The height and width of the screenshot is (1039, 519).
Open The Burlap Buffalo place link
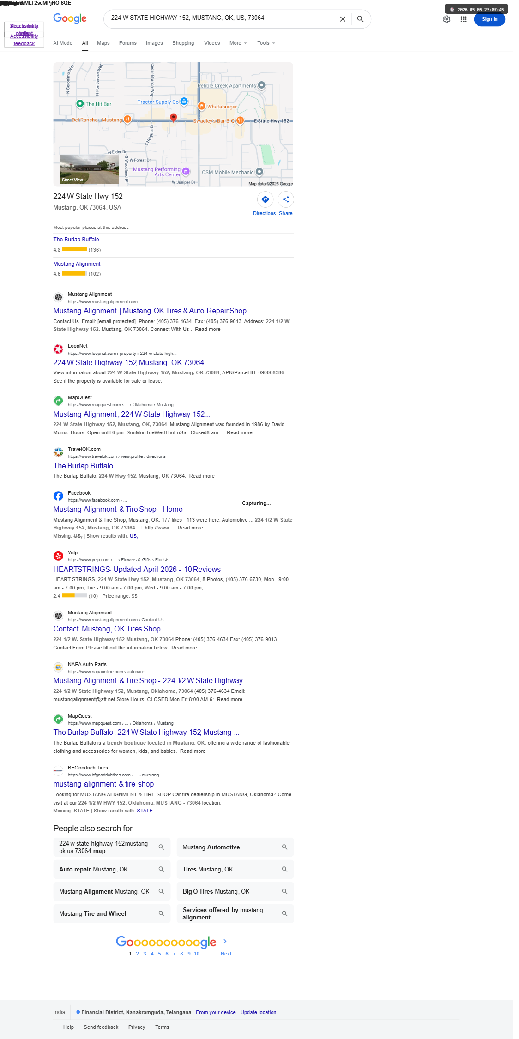[76, 240]
